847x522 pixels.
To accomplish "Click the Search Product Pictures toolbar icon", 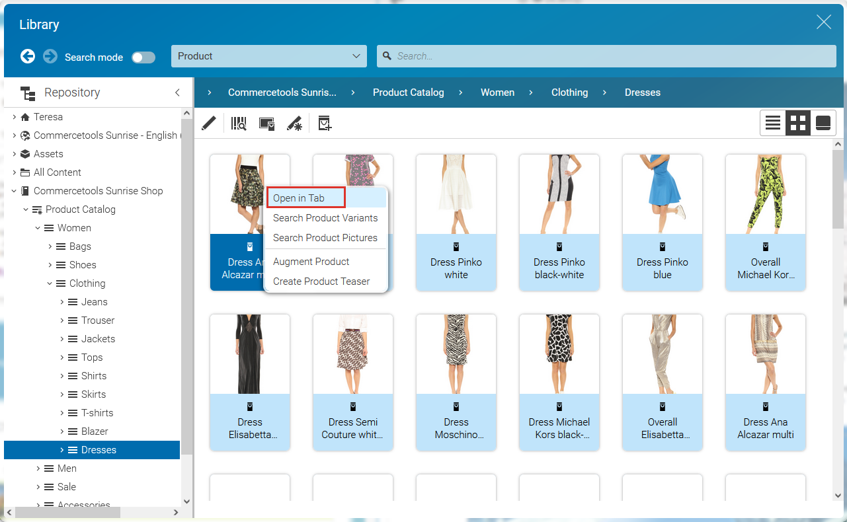I will (266, 123).
